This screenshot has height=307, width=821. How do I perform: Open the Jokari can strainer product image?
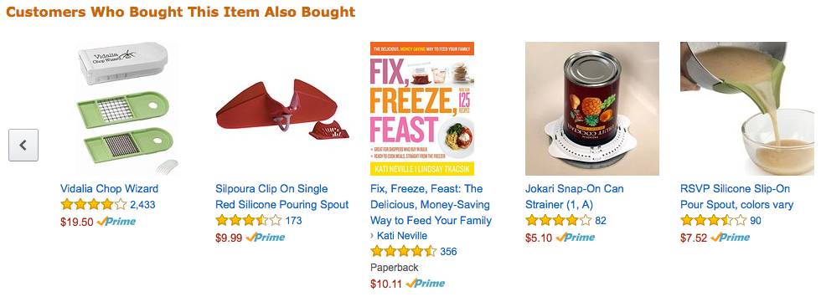coord(592,108)
